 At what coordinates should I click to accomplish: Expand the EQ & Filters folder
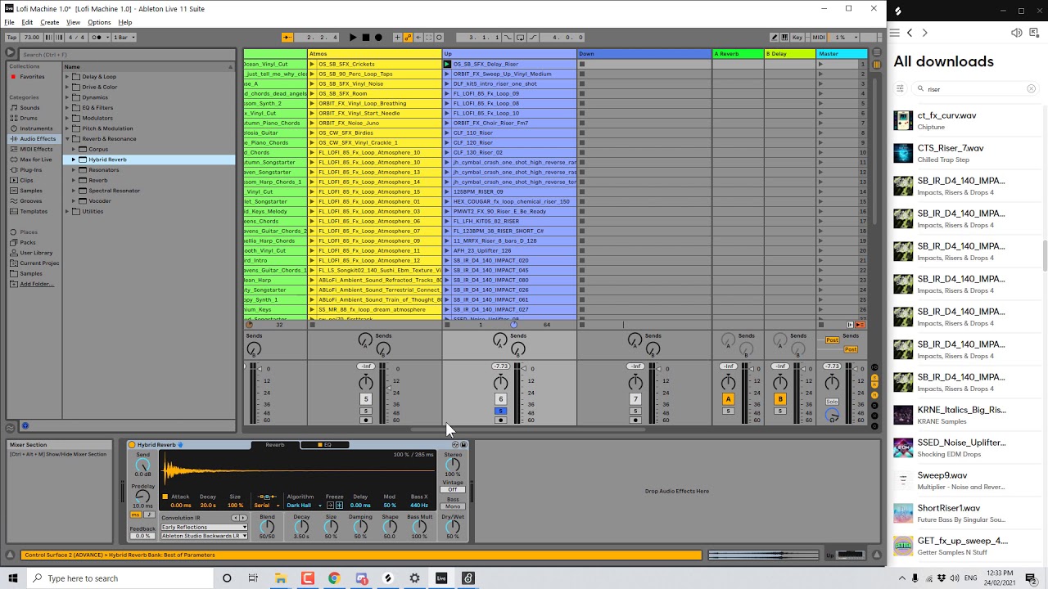pyautogui.click(x=67, y=107)
